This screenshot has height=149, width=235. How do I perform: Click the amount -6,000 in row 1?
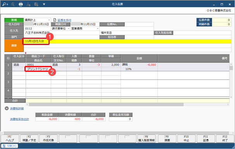point(151,65)
